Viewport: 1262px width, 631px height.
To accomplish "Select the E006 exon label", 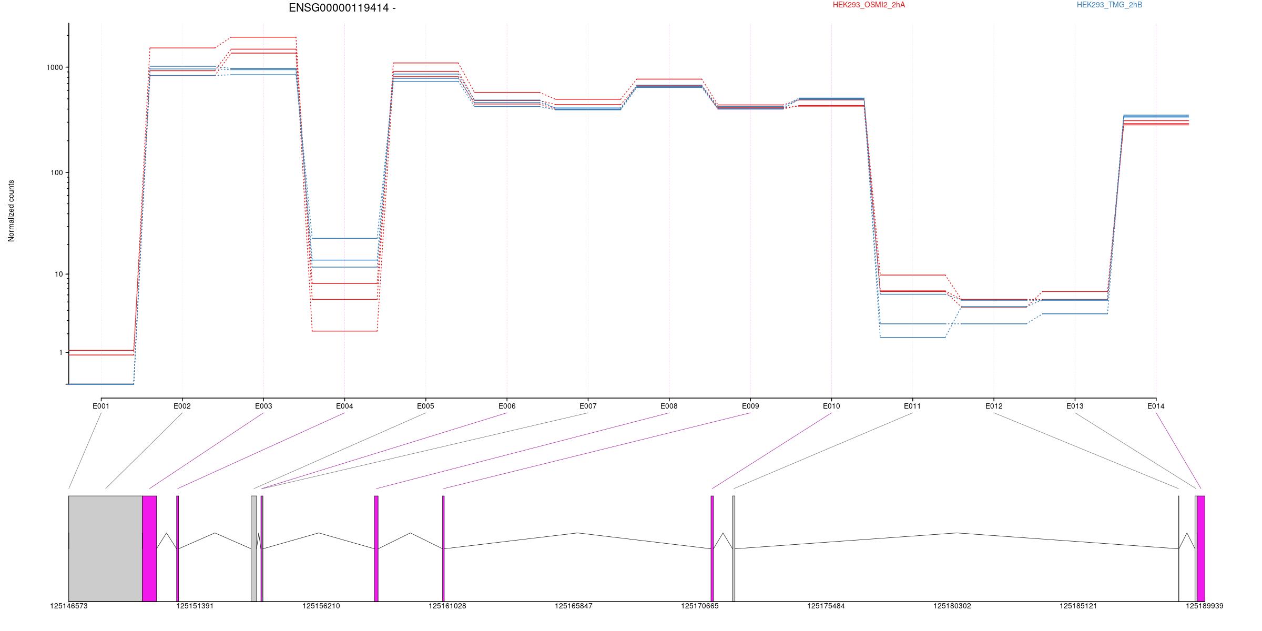I will pos(507,406).
